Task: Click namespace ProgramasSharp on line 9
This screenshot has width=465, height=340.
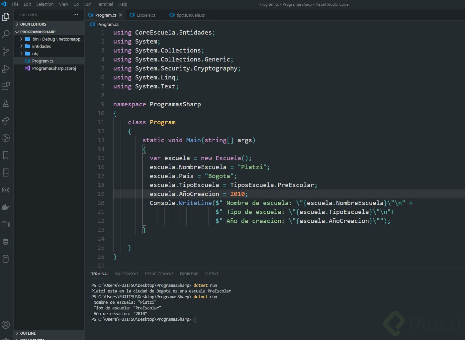Action: (157, 104)
